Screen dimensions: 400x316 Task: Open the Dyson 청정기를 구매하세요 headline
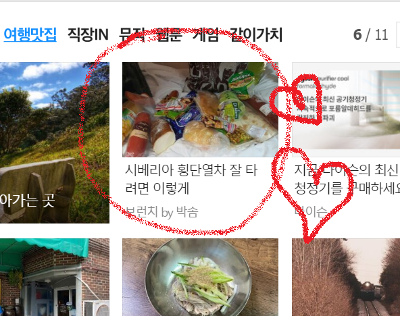(x=347, y=179)
